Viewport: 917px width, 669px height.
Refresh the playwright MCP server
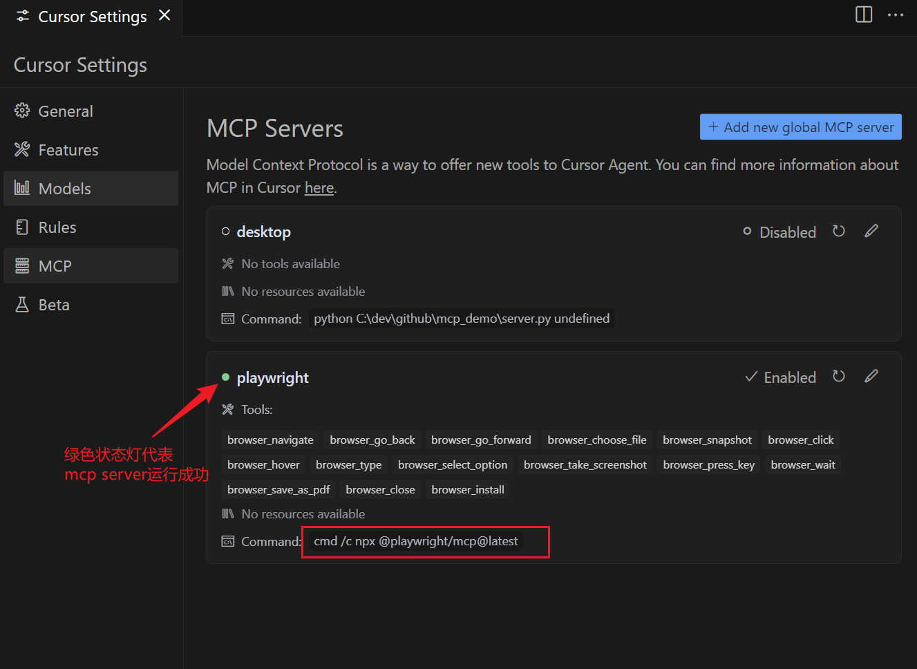coord(838,377)
